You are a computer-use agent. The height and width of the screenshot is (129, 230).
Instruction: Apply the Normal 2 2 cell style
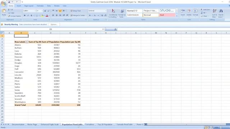click(x=134, y=11)
